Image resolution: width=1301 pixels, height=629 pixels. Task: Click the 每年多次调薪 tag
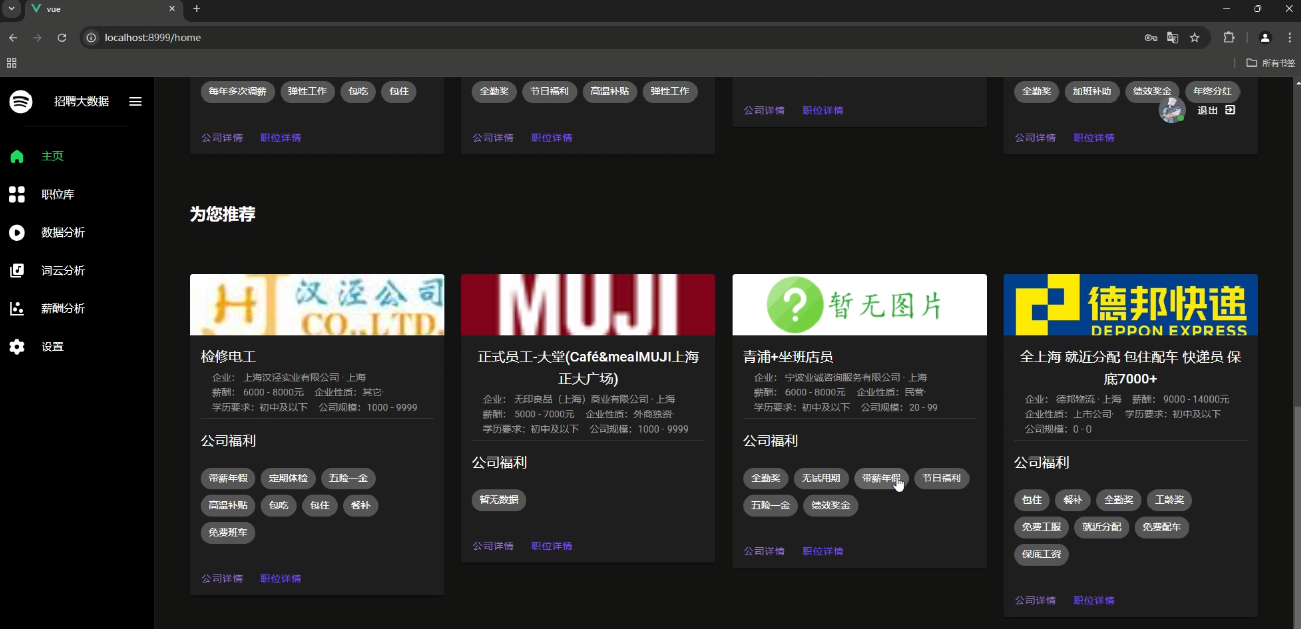pyautogui.click(x=237, y=92)
